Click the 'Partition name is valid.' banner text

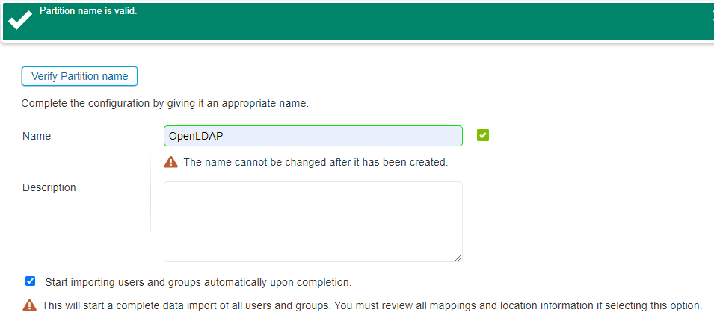tap(88, 11)
